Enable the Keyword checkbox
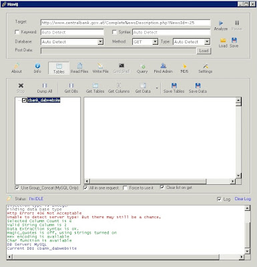 17,32
